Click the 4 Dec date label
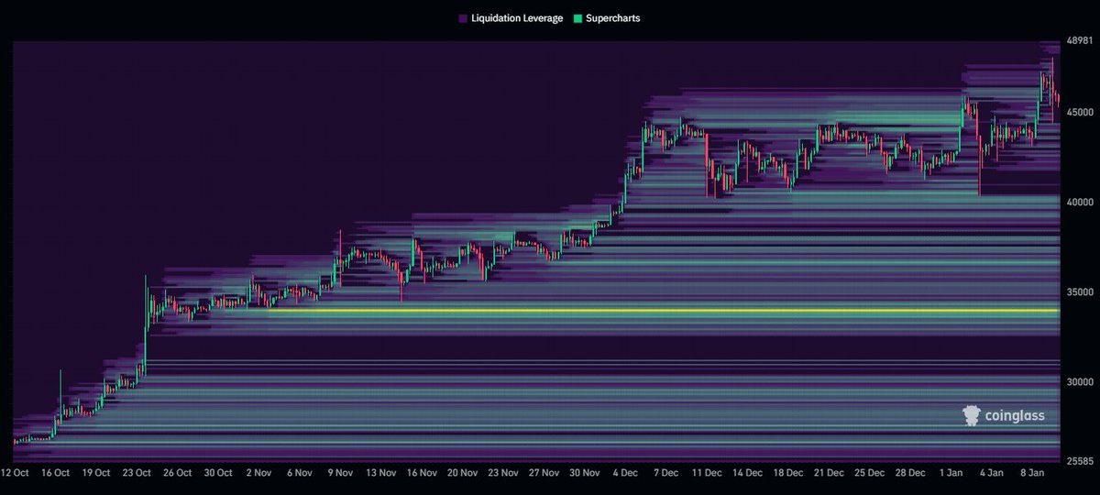Image resolution: width=1100 pixels, height=495 pixels. [x=626, y=474]
